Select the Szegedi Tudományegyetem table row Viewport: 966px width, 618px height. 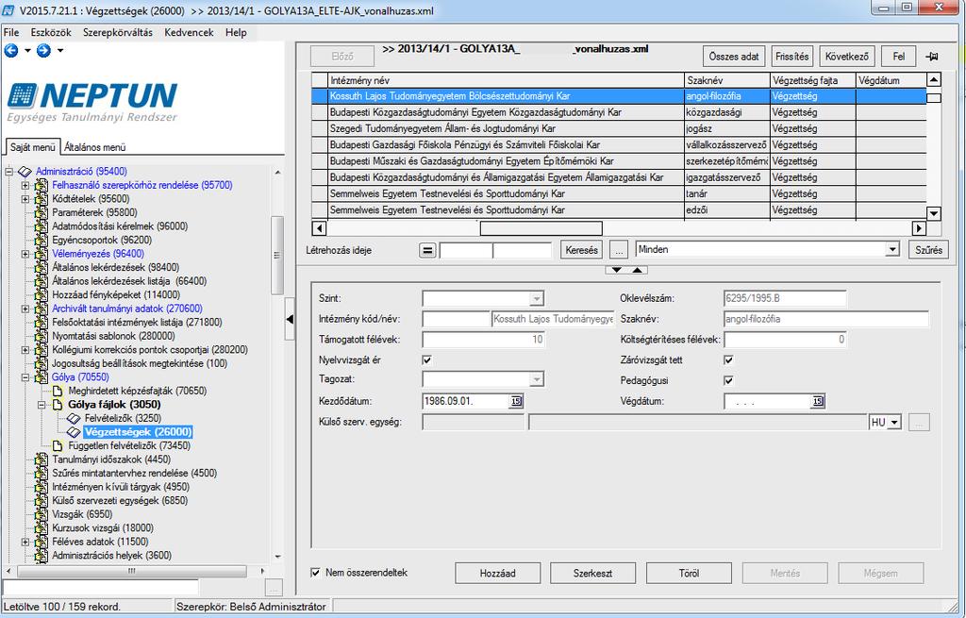click(x=619, y=128)
